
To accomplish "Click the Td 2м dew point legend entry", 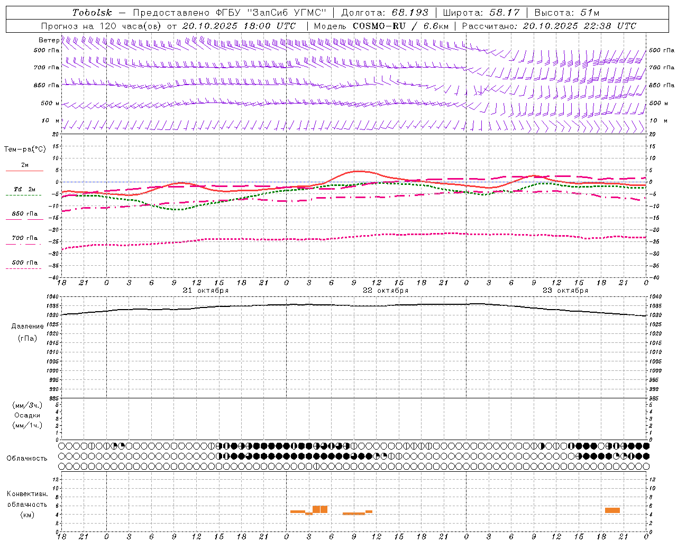I will tap(25, 190).
